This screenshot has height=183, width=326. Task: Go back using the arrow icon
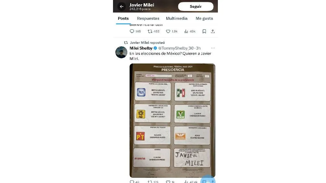pyautogui.click(x=122, y=6)
